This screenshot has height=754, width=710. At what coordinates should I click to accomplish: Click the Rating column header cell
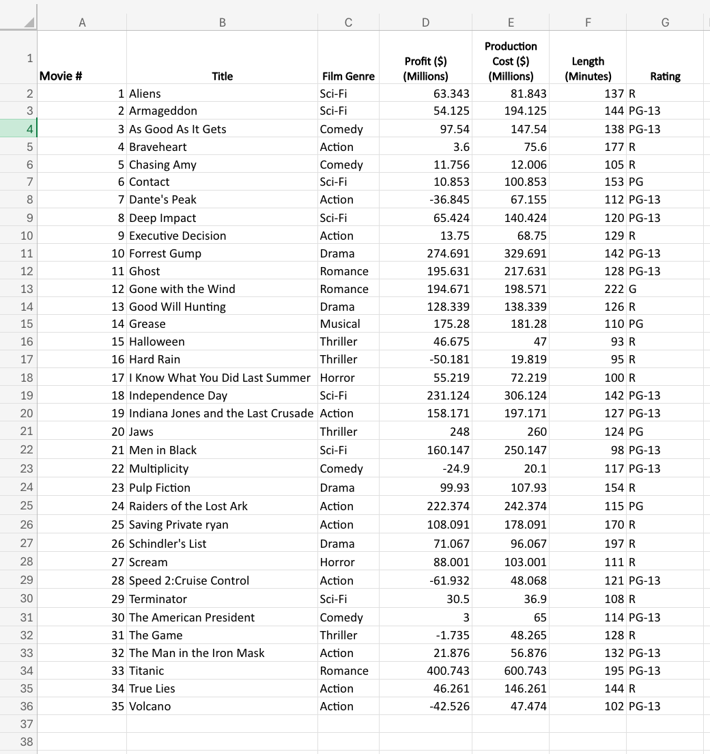[665, 59]
